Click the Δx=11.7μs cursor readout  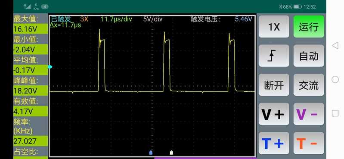pos(65,25)
